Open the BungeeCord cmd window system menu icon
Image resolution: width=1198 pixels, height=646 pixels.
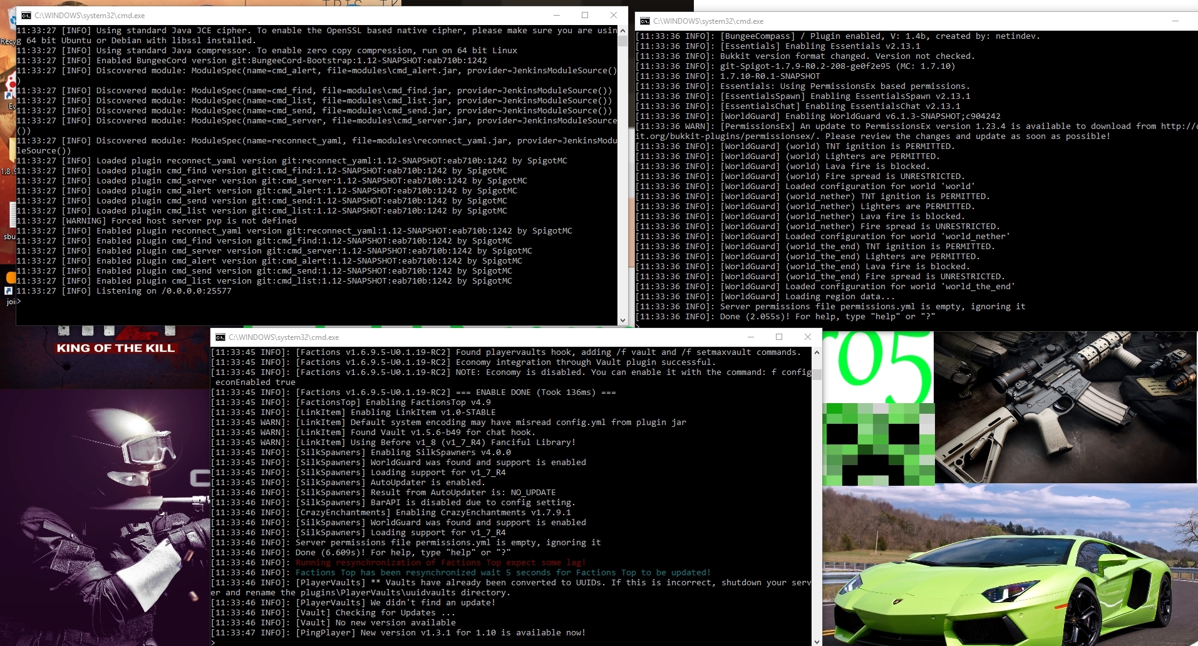[26, 16]
